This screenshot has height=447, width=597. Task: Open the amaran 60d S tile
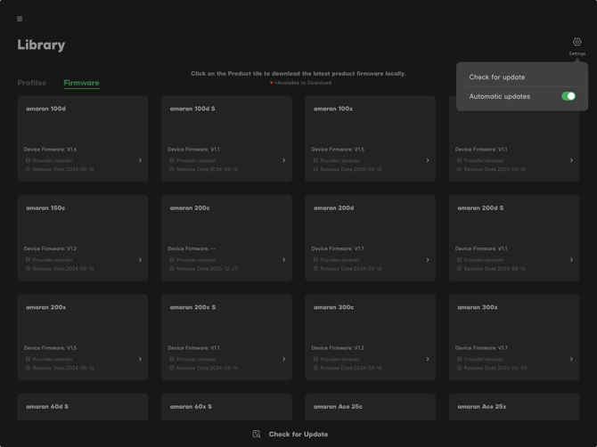pyautogui.click(x=83, y=407)
